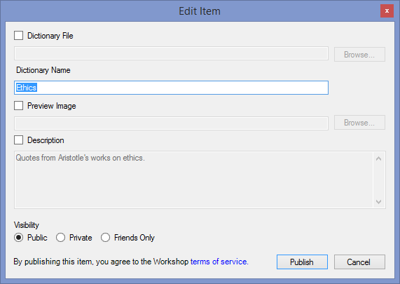Click the Browse button for Preview Image

(x=359, y=123)
